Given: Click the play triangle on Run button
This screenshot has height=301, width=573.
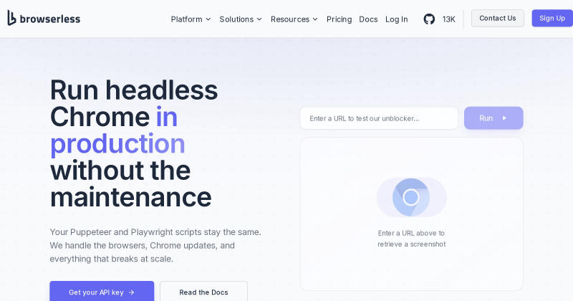Looking at the screenshot, I should [x=505, y=118].
